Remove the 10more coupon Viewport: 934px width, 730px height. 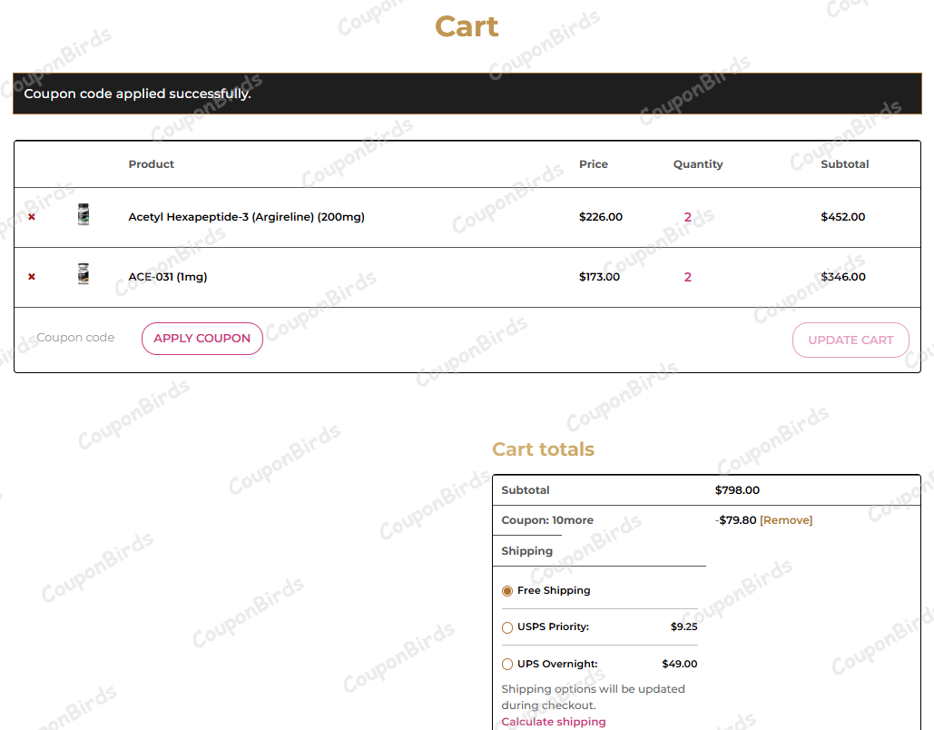tap(786, 520)
